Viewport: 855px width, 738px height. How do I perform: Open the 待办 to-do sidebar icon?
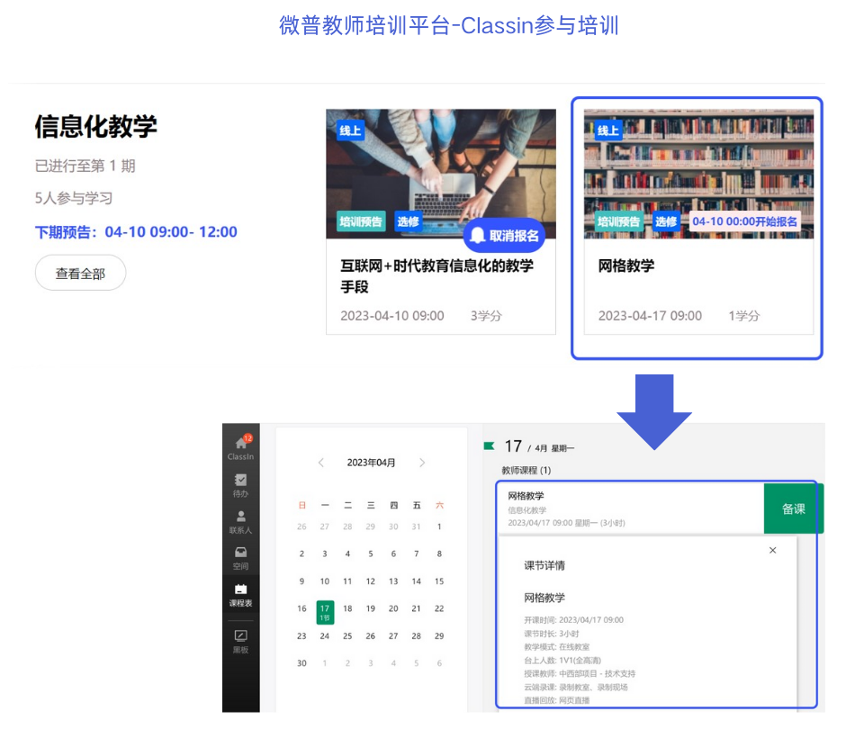tap(240, 485)
